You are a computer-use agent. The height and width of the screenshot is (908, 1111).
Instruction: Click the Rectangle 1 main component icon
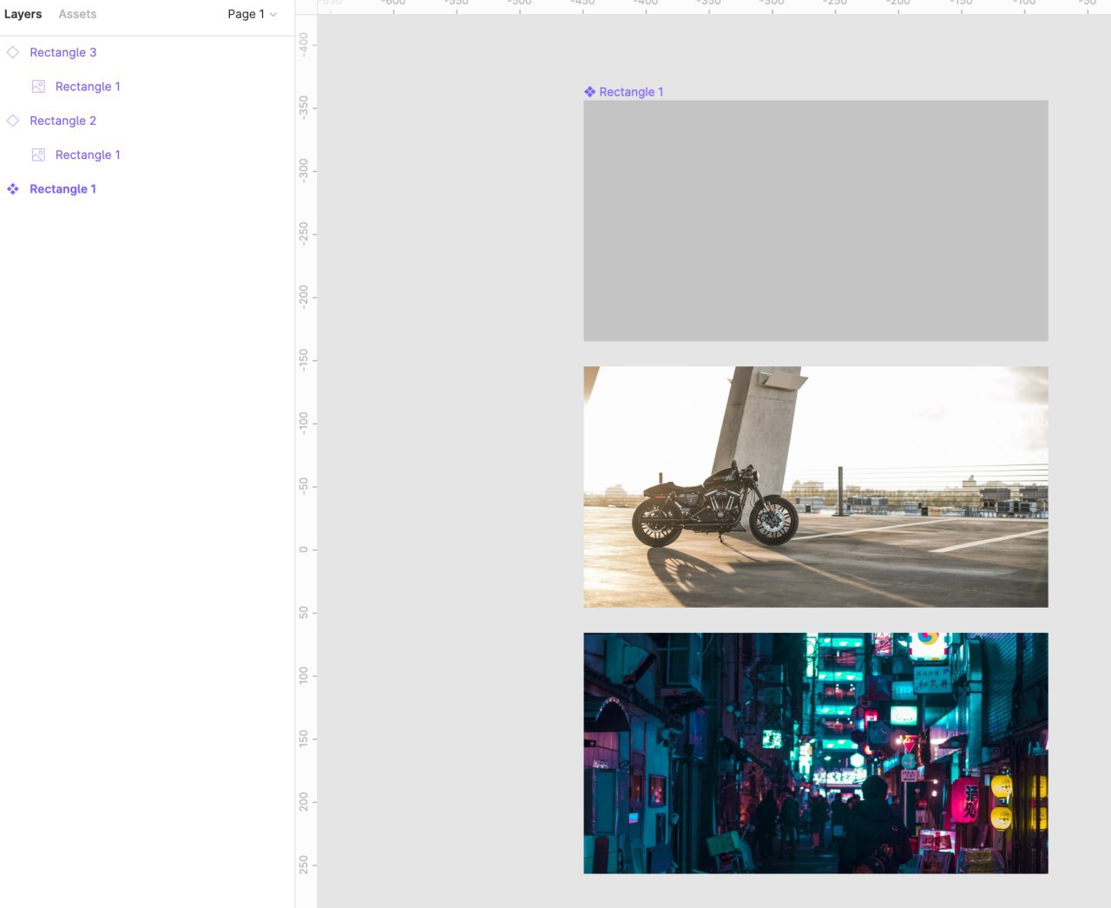(x=13, y=189)
